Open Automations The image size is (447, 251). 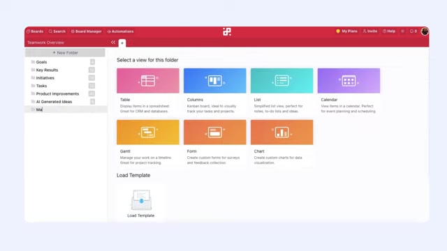pos(120,31)
